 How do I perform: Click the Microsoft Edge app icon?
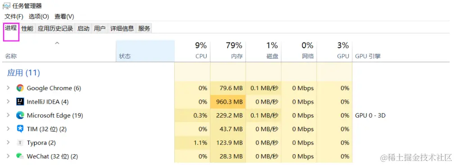coord(20,115)
